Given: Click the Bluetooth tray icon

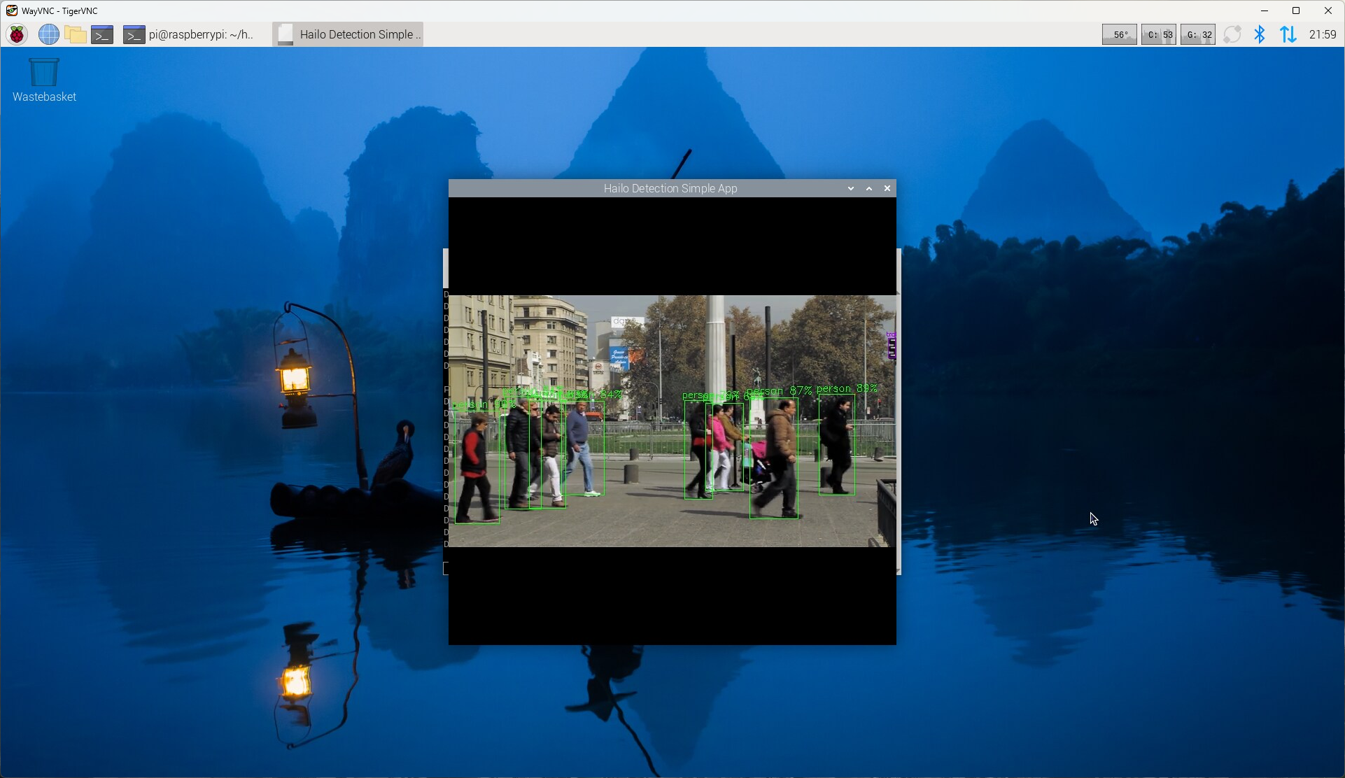Looking at the screenshot, I should 1260,34.
